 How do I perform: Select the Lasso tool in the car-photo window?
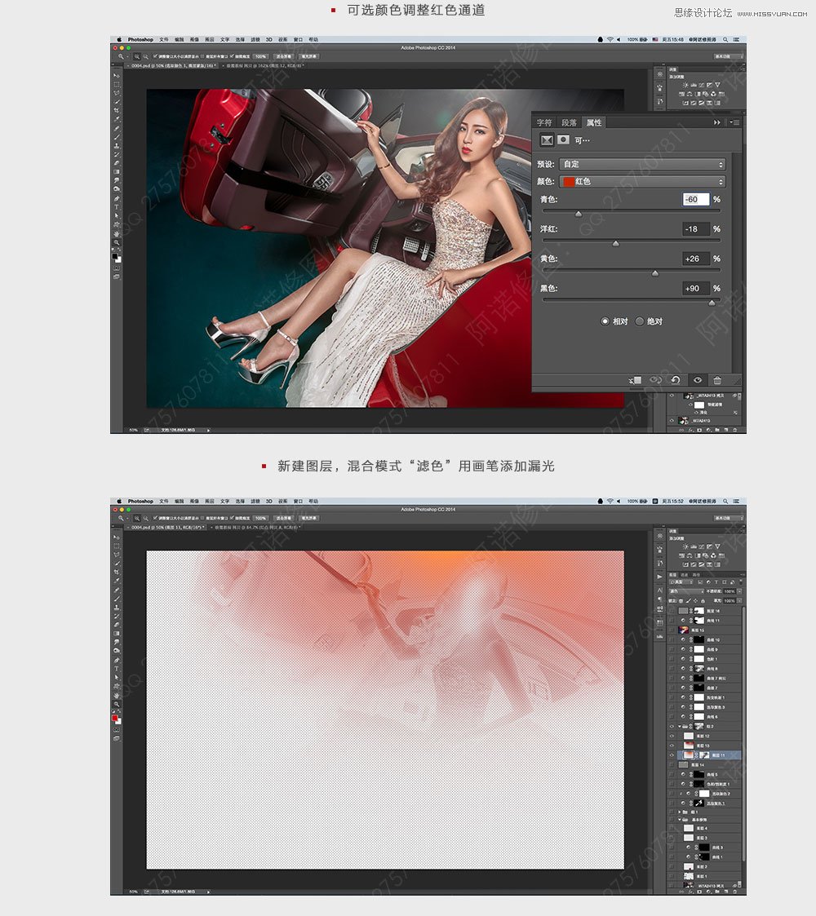tap(117, 93)
